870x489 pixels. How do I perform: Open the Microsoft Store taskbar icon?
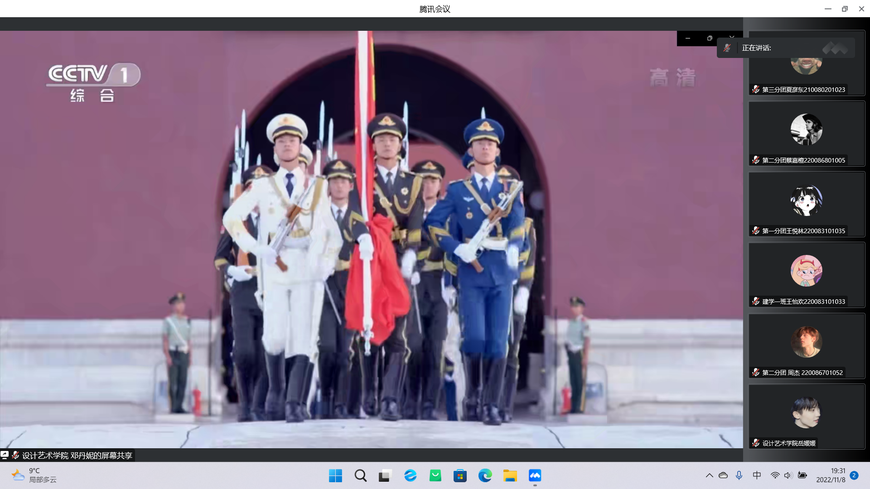[x=460, y=475]
